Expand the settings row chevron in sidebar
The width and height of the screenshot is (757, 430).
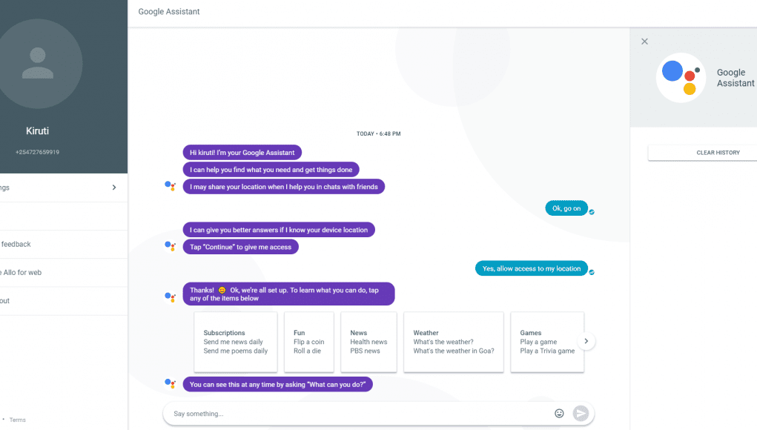pyautogui.click(x=114, y=188)
